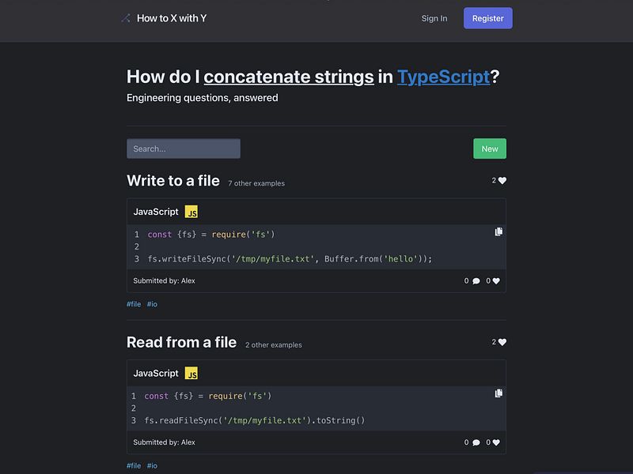The height and width of the screenshot is (474, 633).
Task: Open the How to X with Y home title
Action: (x=172, y=18)
